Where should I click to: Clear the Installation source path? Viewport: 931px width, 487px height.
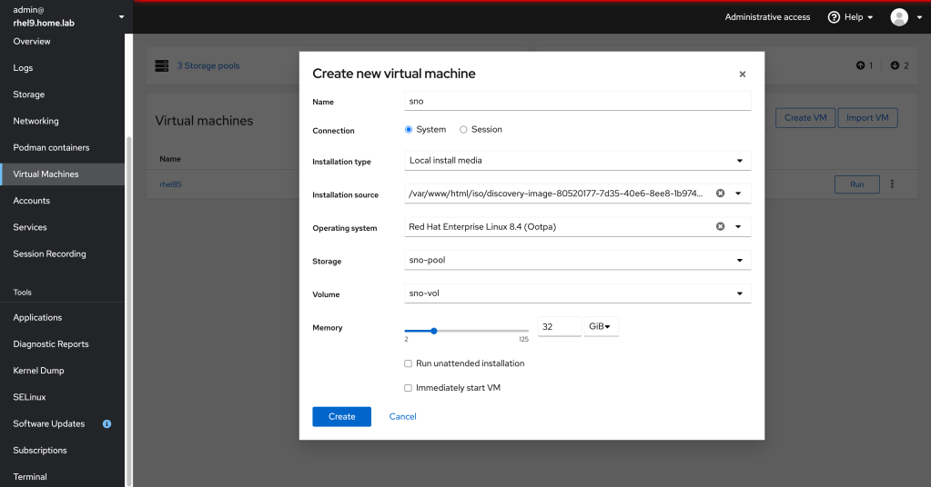[x=720, y=194]
